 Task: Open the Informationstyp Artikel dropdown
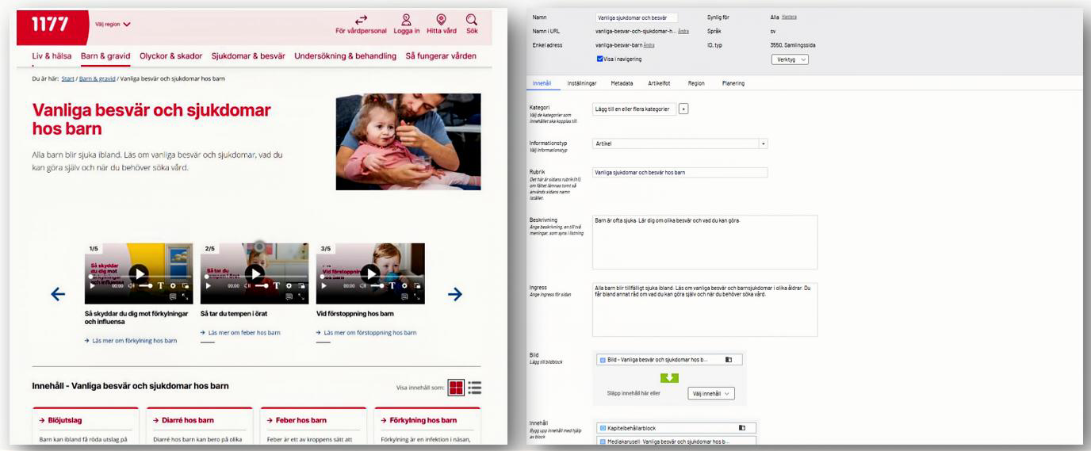(x=763, y=144)
